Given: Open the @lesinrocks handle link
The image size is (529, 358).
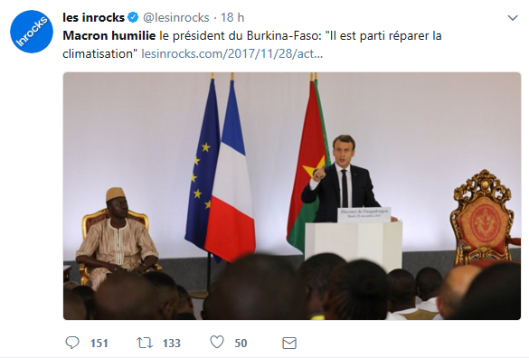Looking at the screenshot, I should point(175,17).
